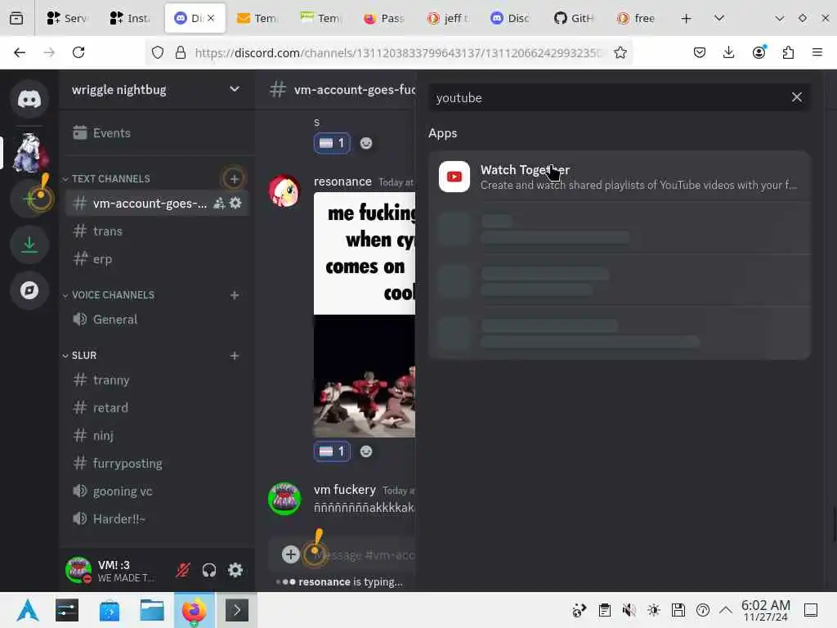The height and width of the screenshot is (628, 837).
Task: Add reaction smiley beside the 's' message
Action: click(x=365, y=143)
